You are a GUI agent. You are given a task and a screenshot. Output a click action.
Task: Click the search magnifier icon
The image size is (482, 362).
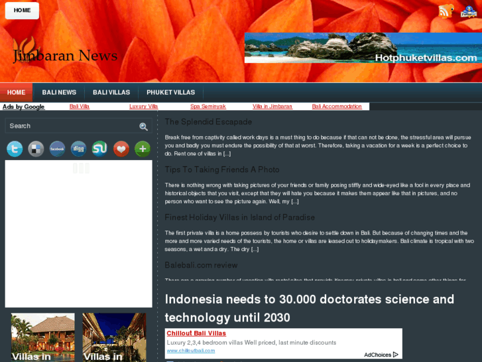(144, 126)
